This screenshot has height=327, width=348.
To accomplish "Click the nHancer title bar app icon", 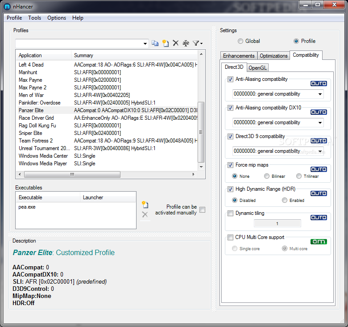I will [x=7, y=7].
